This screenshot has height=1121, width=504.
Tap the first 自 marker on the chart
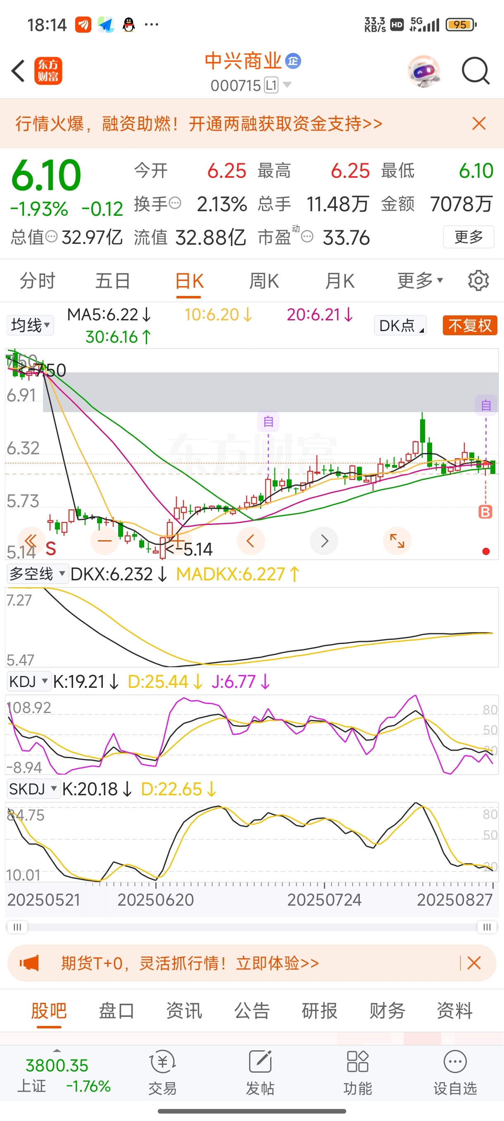(268, 421)
